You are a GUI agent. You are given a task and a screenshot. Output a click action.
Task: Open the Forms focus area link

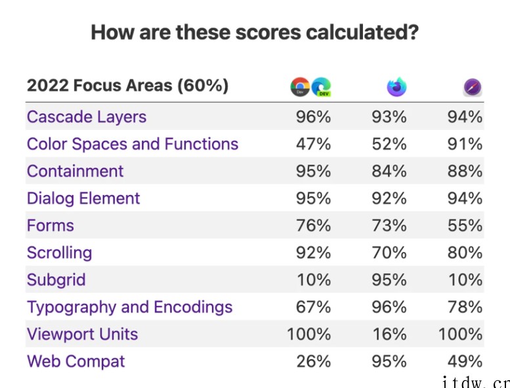click(x=51, y=225)
